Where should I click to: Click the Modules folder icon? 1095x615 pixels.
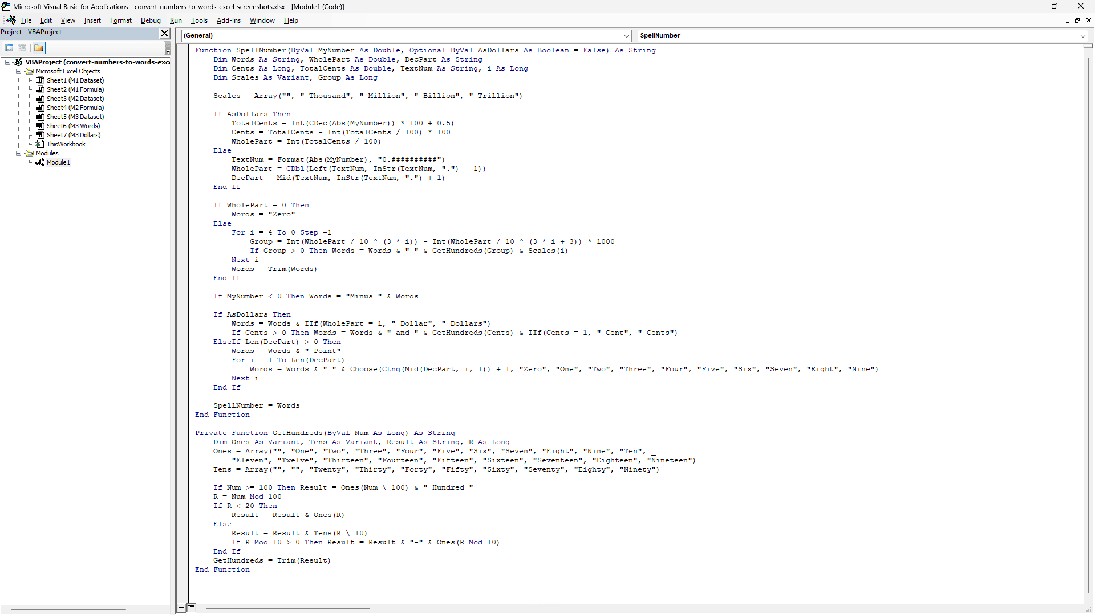tap(30, 153)
